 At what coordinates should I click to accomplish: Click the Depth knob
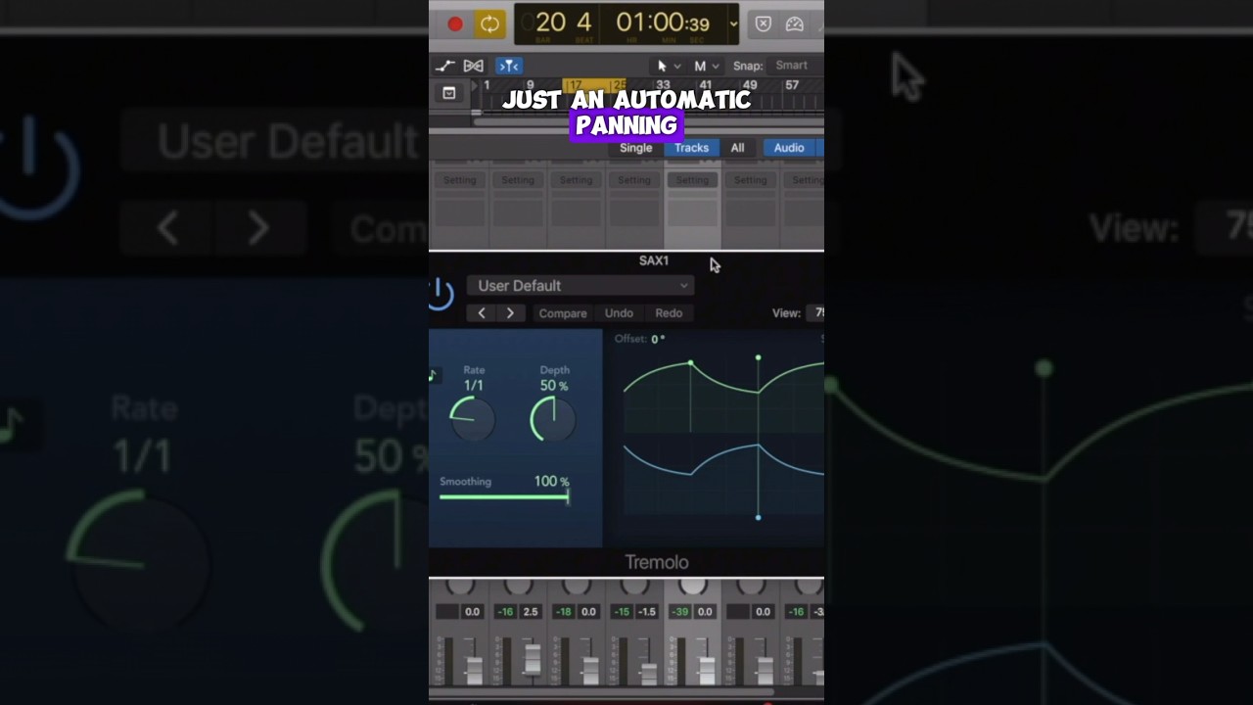coord(553,419)
